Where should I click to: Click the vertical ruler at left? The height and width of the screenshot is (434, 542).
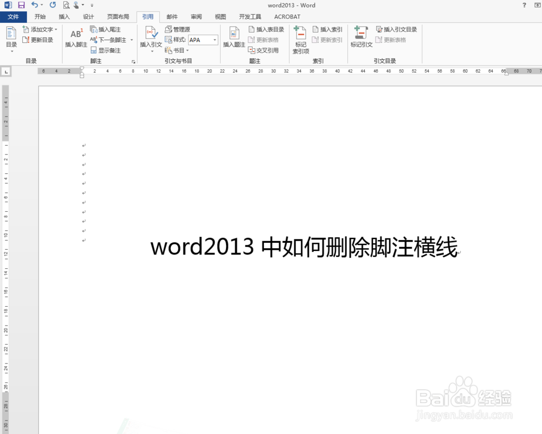click(5, 259)
